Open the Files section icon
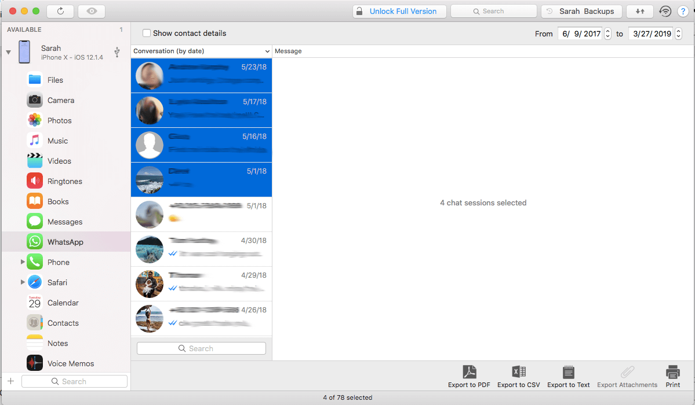Viewport: 695px width, 405px height. [x=35, y=80]
